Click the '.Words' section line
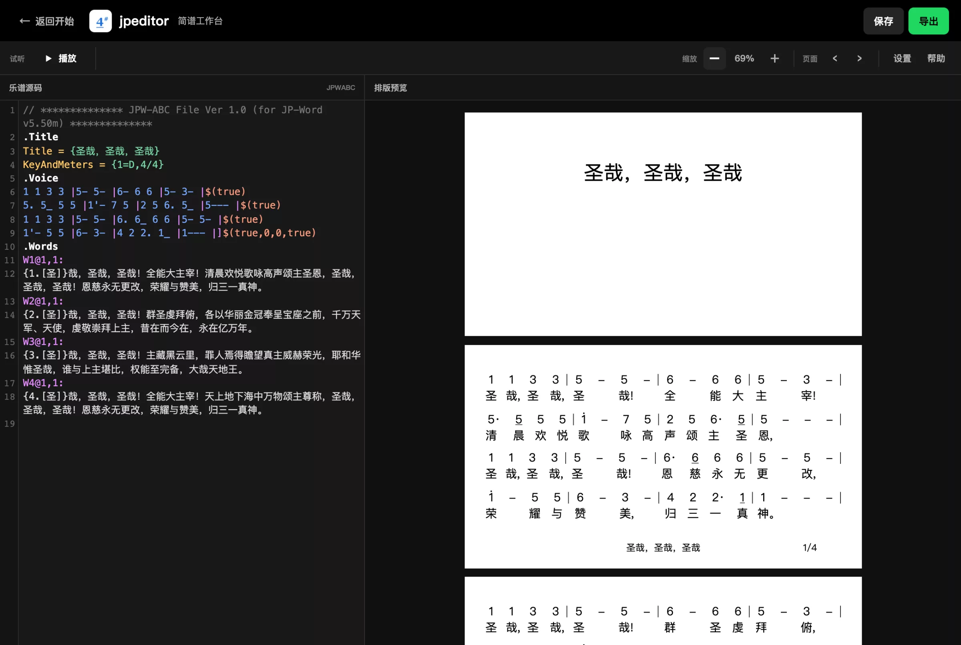Screen dimensions: 961x645 tap(41, 246)
